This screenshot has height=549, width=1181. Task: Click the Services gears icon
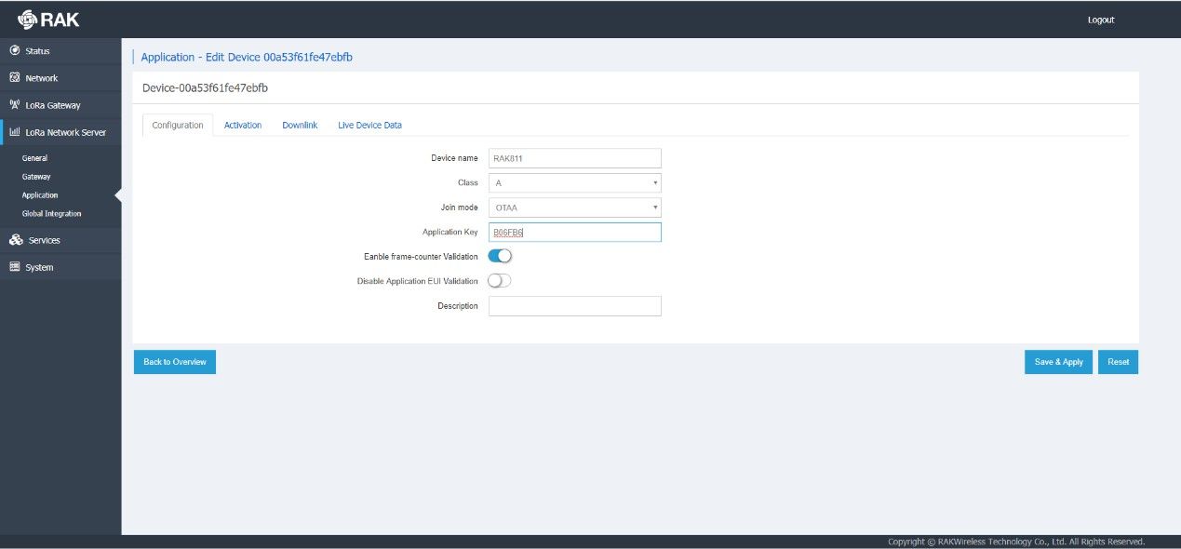(x=16, y=240)
